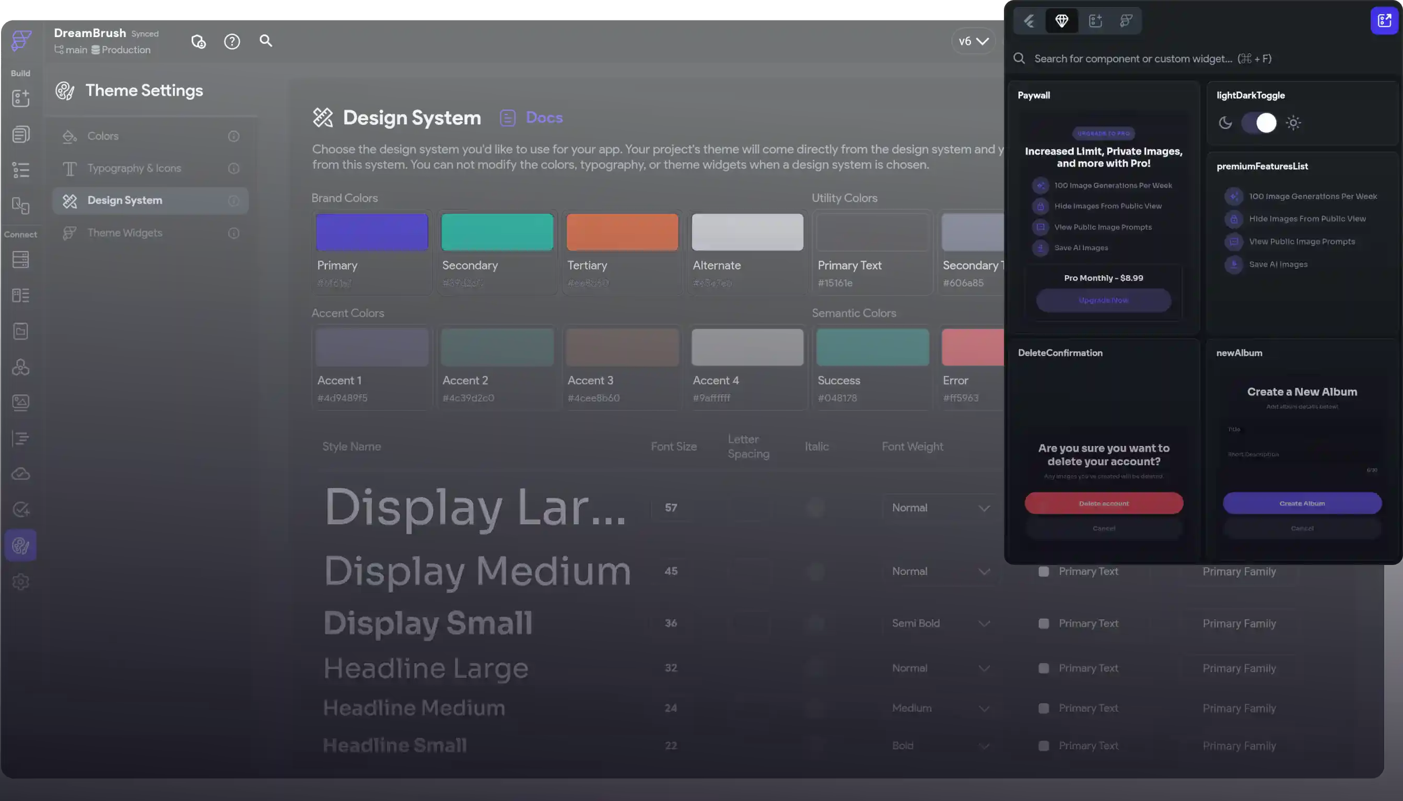This screenshot has height=801, width=1403.
Task: Open the Docs link
Action: pyautogui.click(x=544, y=117)
